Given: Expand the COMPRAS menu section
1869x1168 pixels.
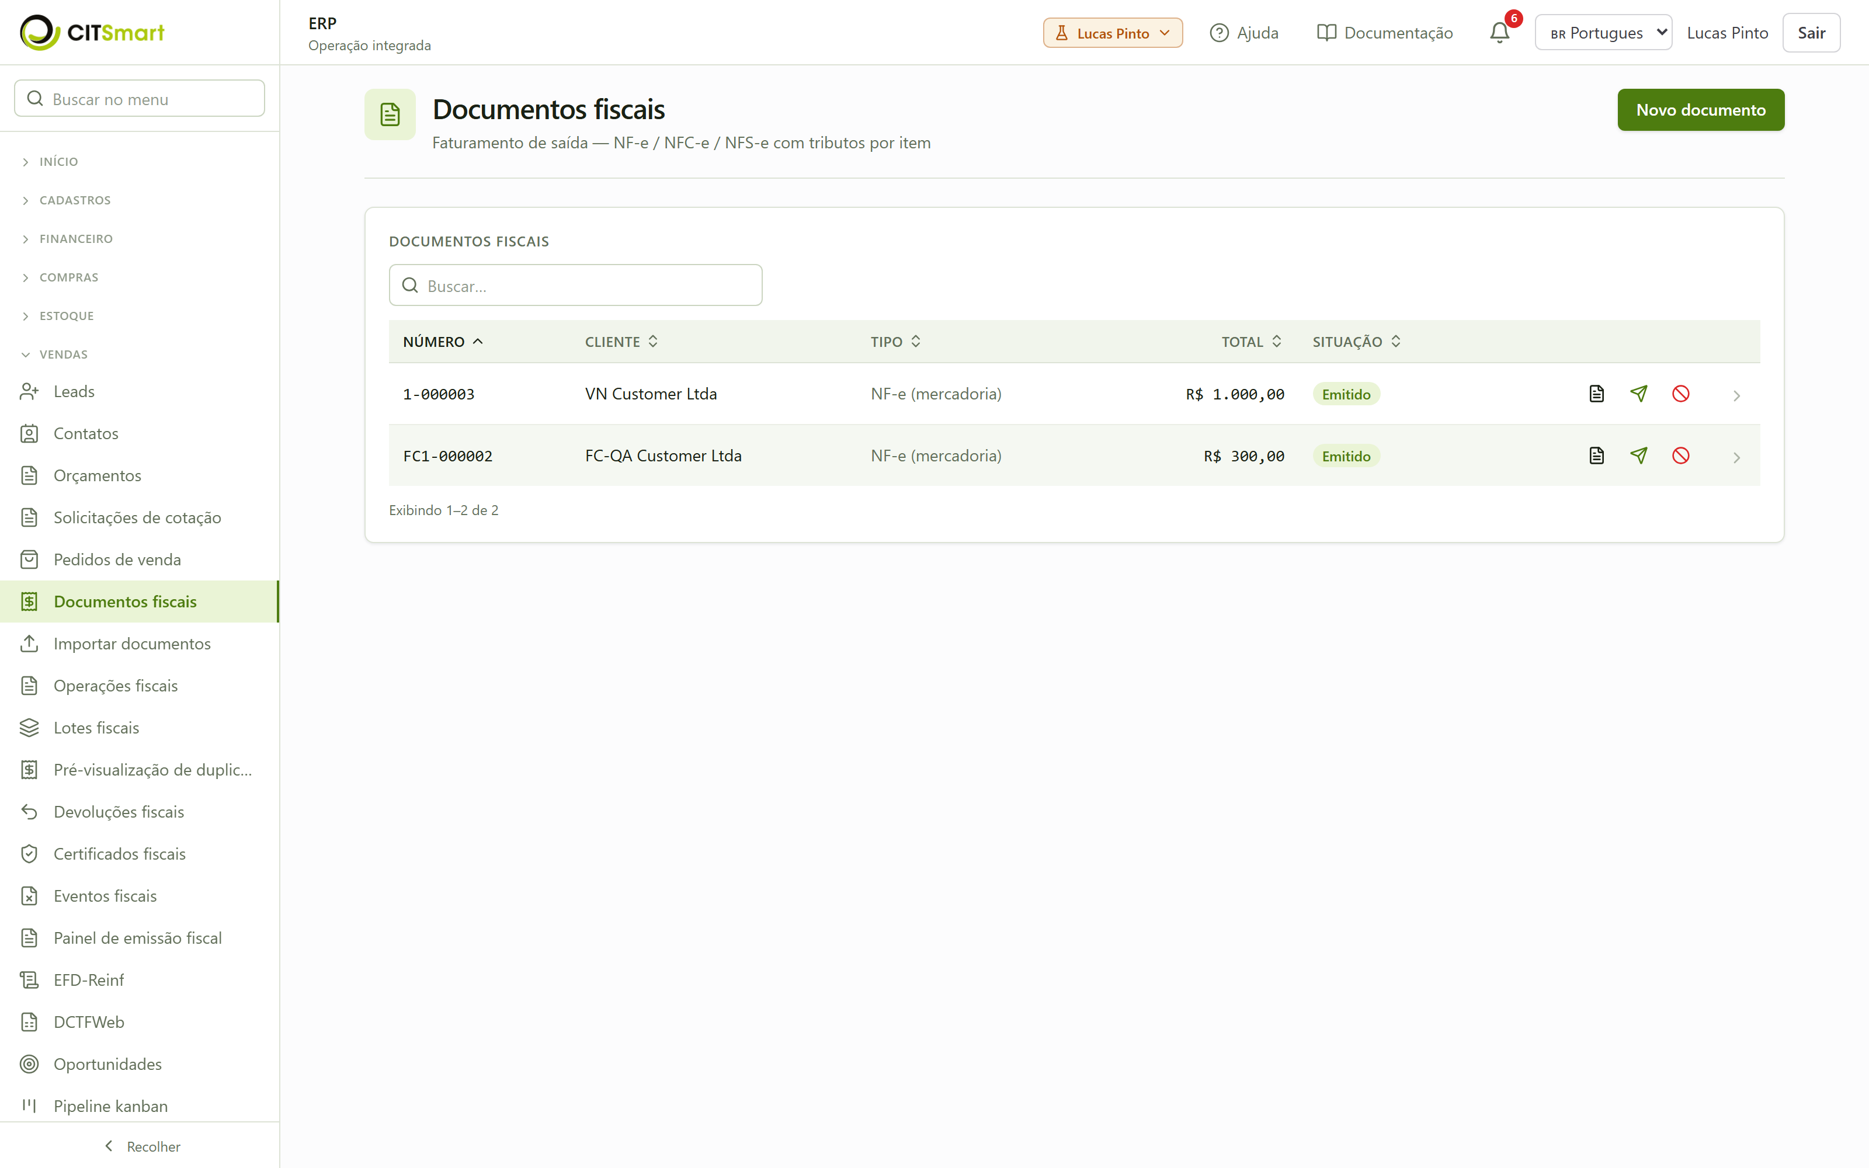Looking at the screenshot, I should pos(139,277).
